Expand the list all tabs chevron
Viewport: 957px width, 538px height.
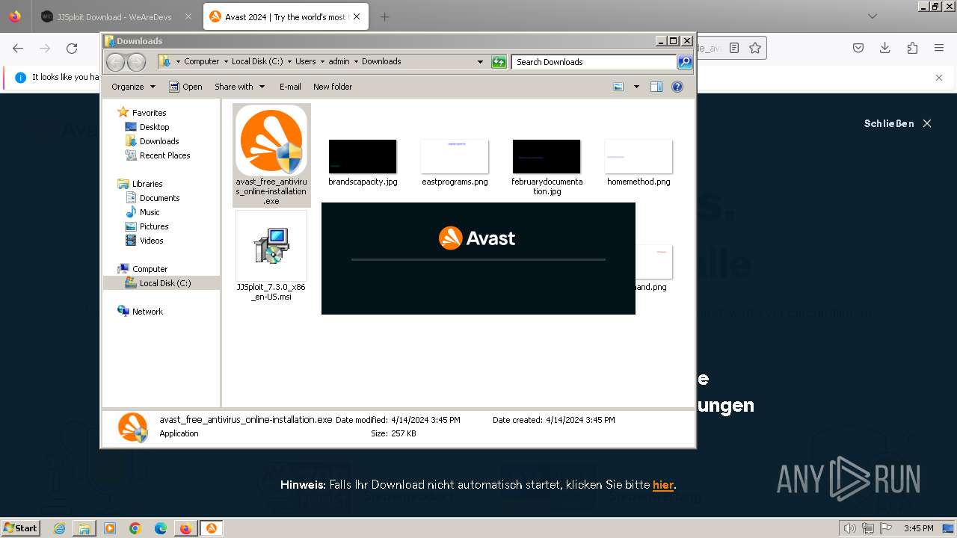click(872, 16)
